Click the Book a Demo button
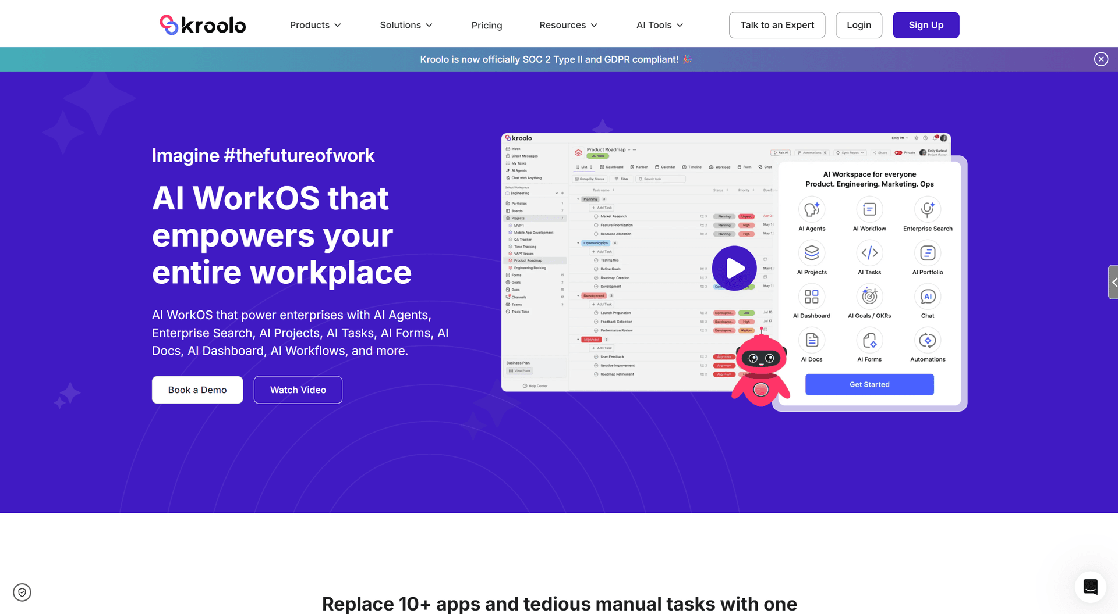 pyautogui.click(x=197, y=390)
